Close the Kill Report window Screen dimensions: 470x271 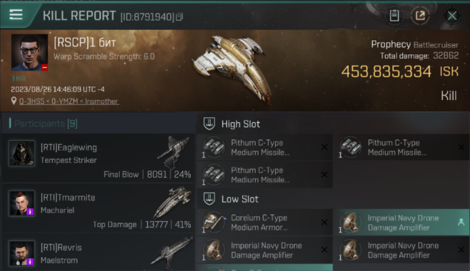(452, 16)
